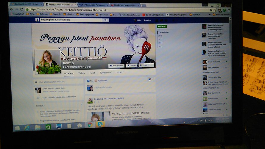Viewport: 265px width, 149px height.
Task: Click the page profile picture thumbnail
Action: click(48, 62)
